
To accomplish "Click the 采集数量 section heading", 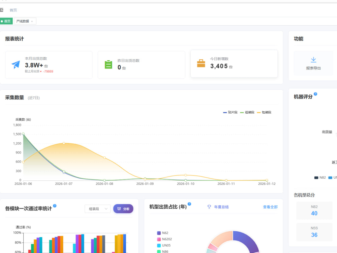I will click(x=14, y=98).
